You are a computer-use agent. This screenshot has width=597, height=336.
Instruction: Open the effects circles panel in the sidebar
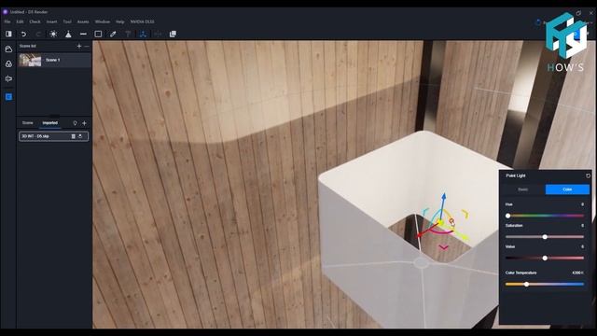[8, 64]
